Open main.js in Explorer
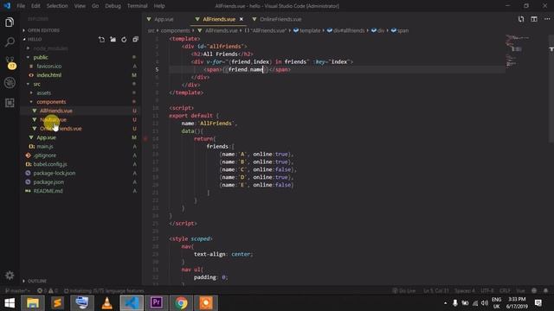 coord(45,146)
